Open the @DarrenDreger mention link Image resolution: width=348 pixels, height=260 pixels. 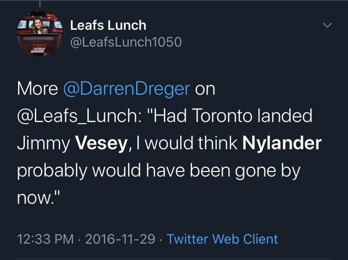127,89
